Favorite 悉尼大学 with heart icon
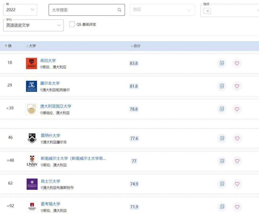Image resolution: width=259 pixels, height=216 pixels. point(237,63)
